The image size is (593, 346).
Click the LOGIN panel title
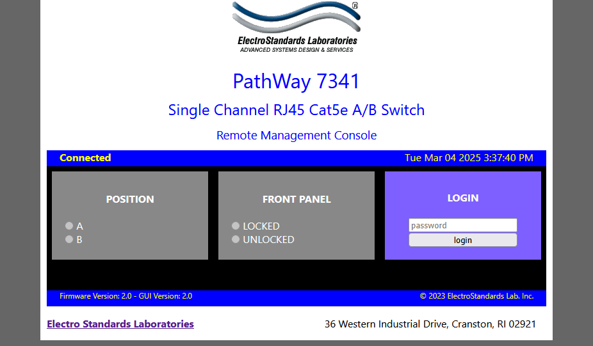click(463, 198)
